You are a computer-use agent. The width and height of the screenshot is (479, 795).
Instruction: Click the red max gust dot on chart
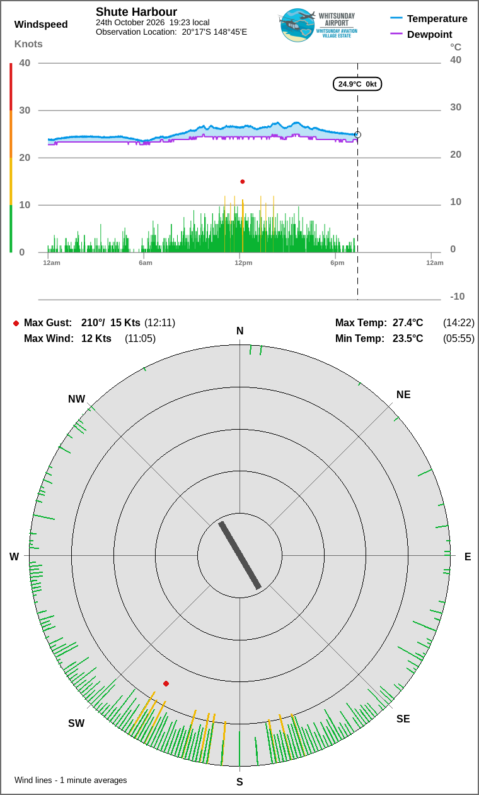[243, 182]
